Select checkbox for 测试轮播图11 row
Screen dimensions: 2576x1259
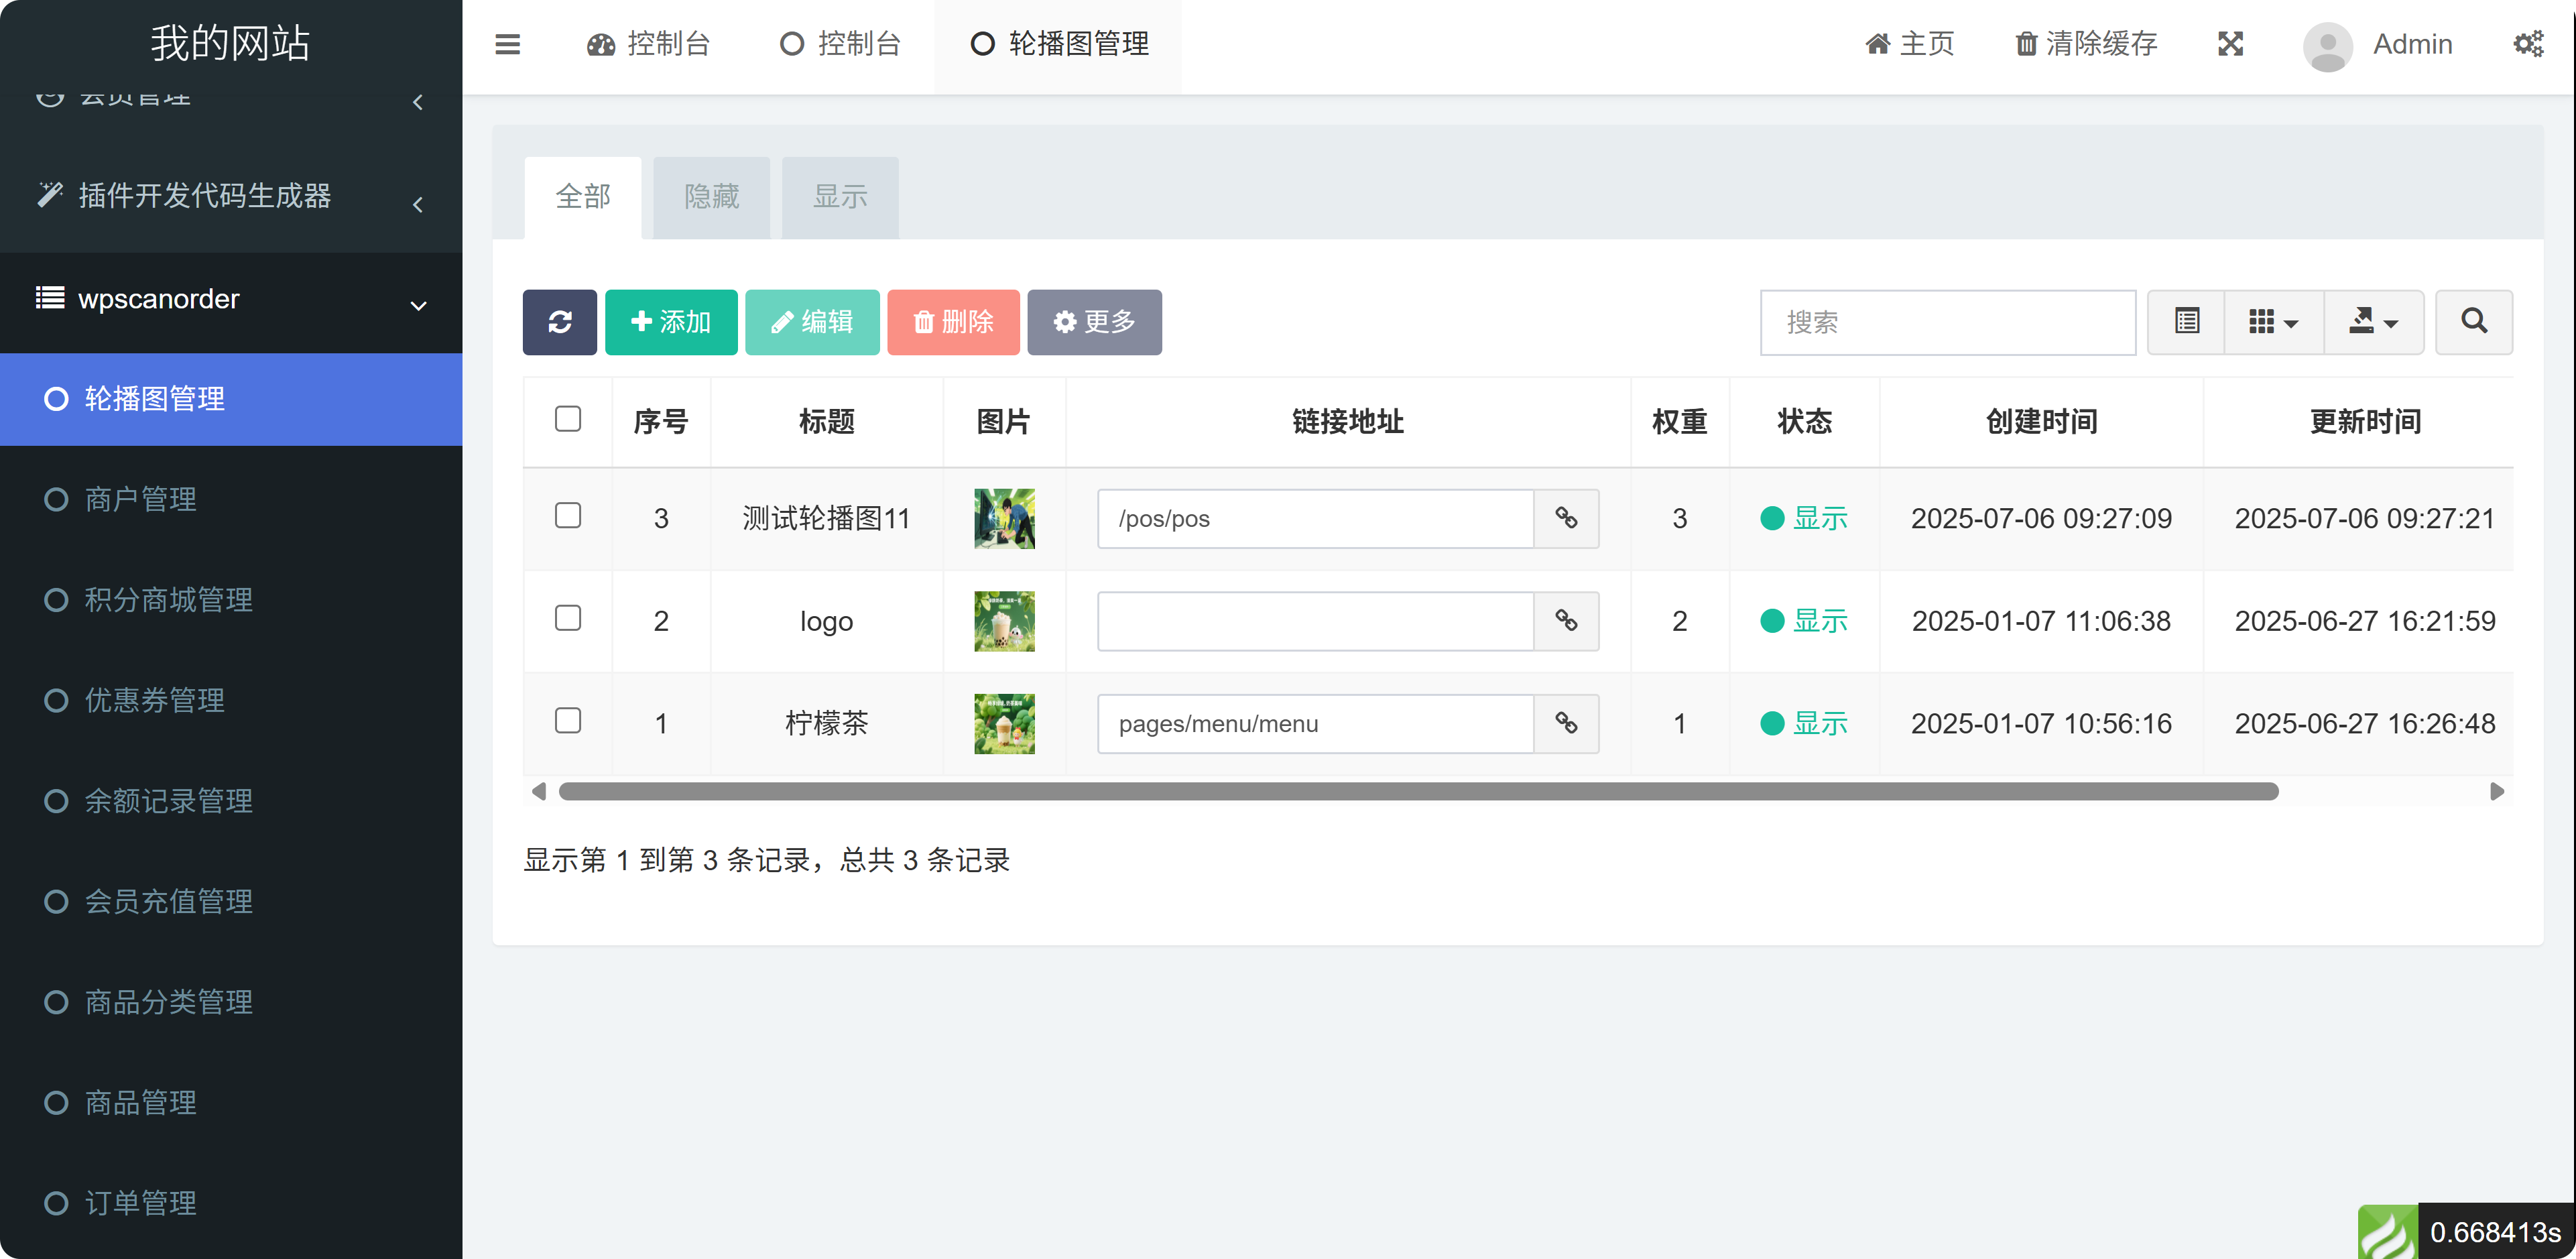[x=567, y=516]
